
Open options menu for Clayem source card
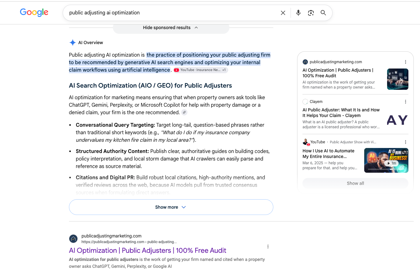tap(406, 102)
